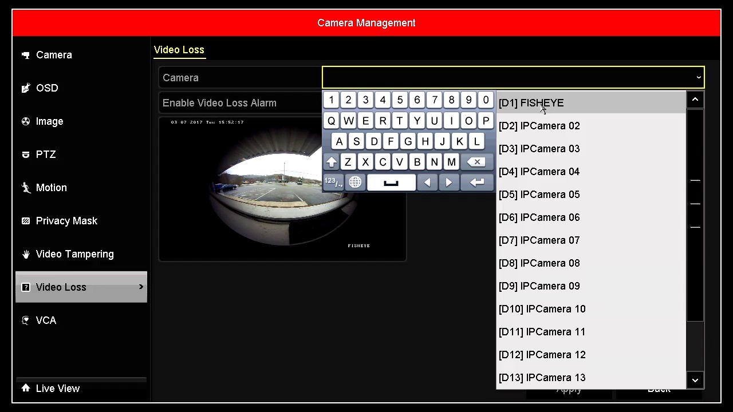Tap the Enter return key

(x=476, y=183)
